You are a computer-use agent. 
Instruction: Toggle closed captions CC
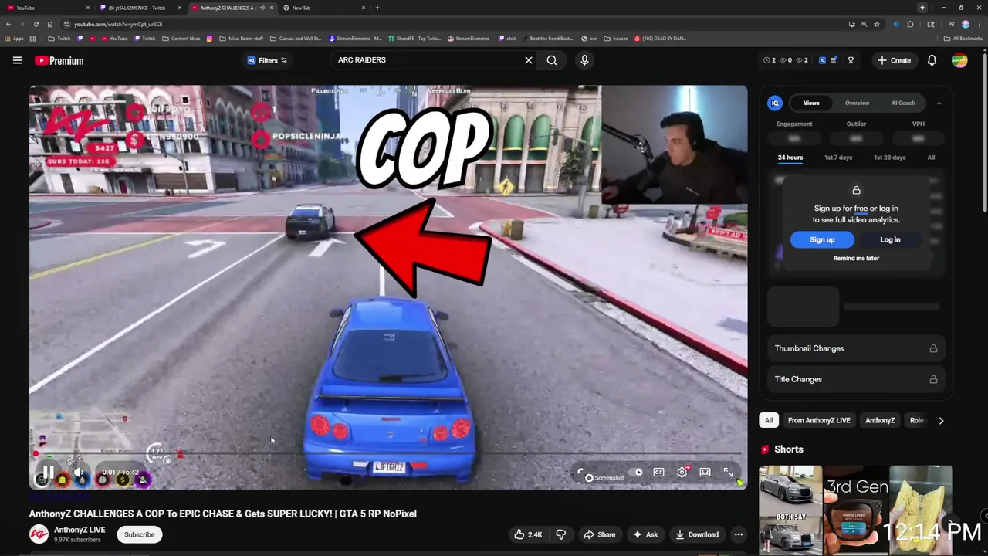[x=658, y=472]
